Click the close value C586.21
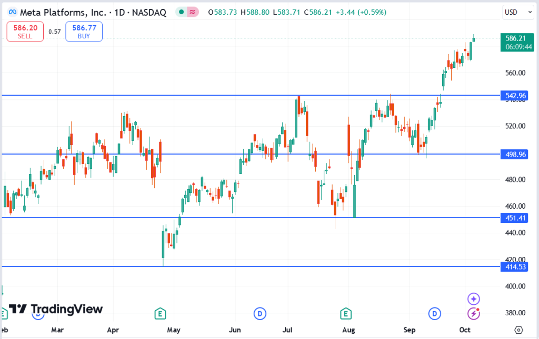Image resolution: width=539 pixels, height=339 pixels. click(318, 13)
